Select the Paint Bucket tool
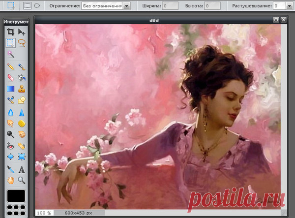The height and width of the screenshot is (218, 295). [22, 78]
